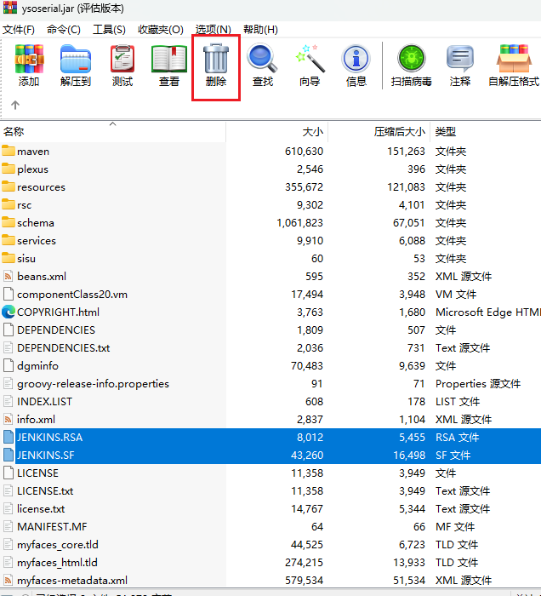Click the JENKINS.RSA file icon
This screenshot has height=596, width=541.
(x=9, y=437)
